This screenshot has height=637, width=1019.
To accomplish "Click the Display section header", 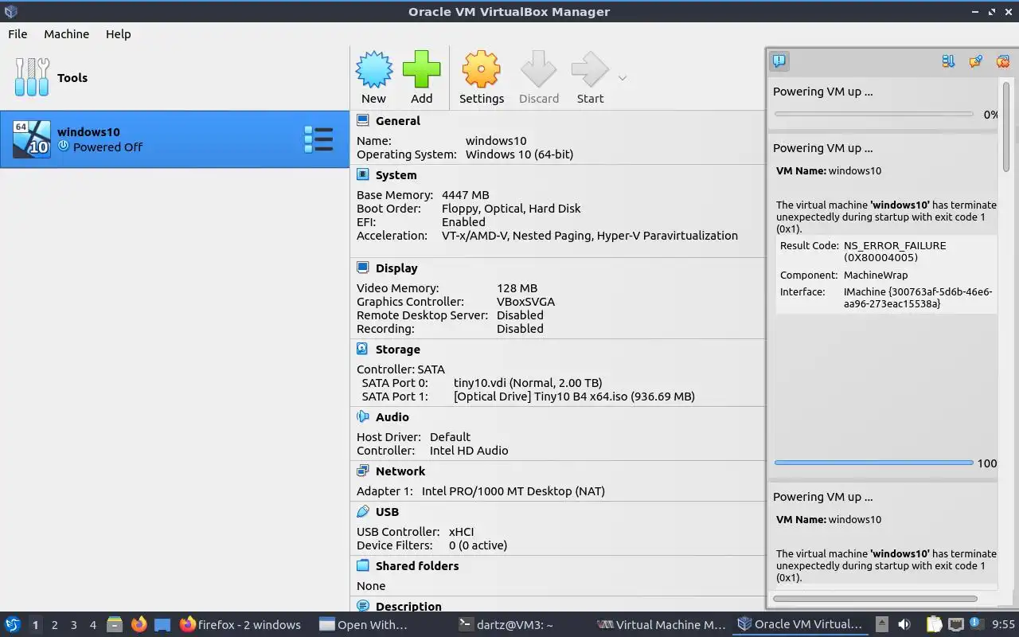I will click(x=396, y=268).
